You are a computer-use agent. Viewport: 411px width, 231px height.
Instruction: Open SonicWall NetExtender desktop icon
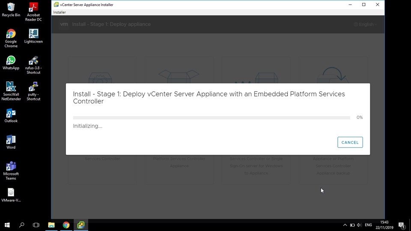click(11, 91)
